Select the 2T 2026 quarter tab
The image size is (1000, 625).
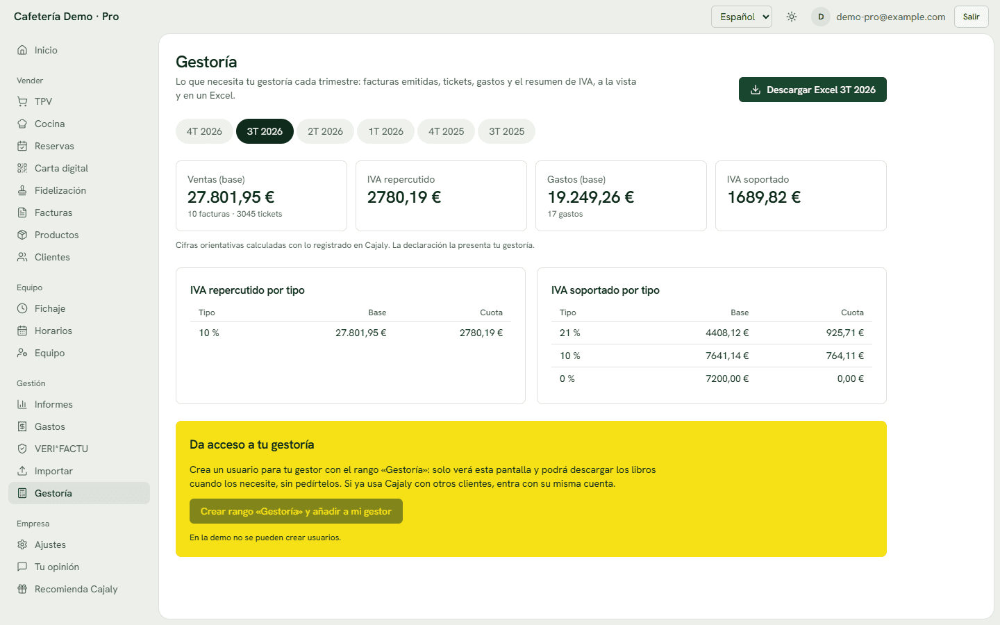click(326, 131)
